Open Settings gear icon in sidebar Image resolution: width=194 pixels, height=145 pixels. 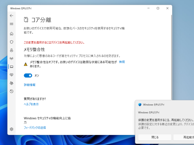click(12, 129)
